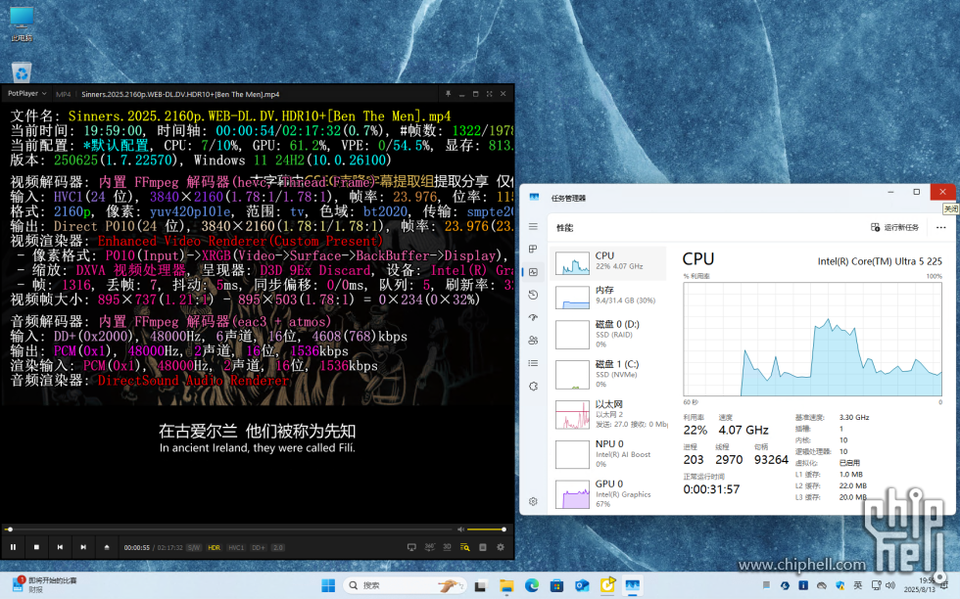
Task: Open App history icon in Task Manager
Action: [533, 295]
